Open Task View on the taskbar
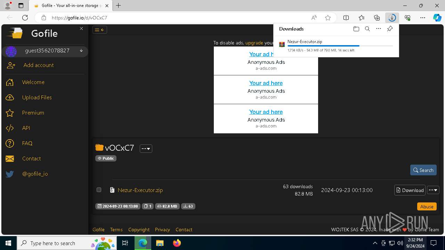The image size is (445, 250). (x=125, y=243)
